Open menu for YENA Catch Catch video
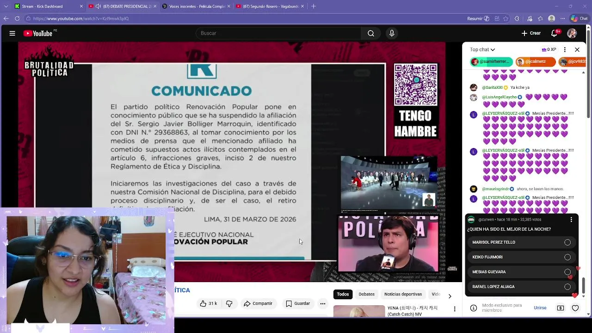Image resolution: width=592 pixels, height=333 pixels. pyautogui.click(x=454, y=309)
